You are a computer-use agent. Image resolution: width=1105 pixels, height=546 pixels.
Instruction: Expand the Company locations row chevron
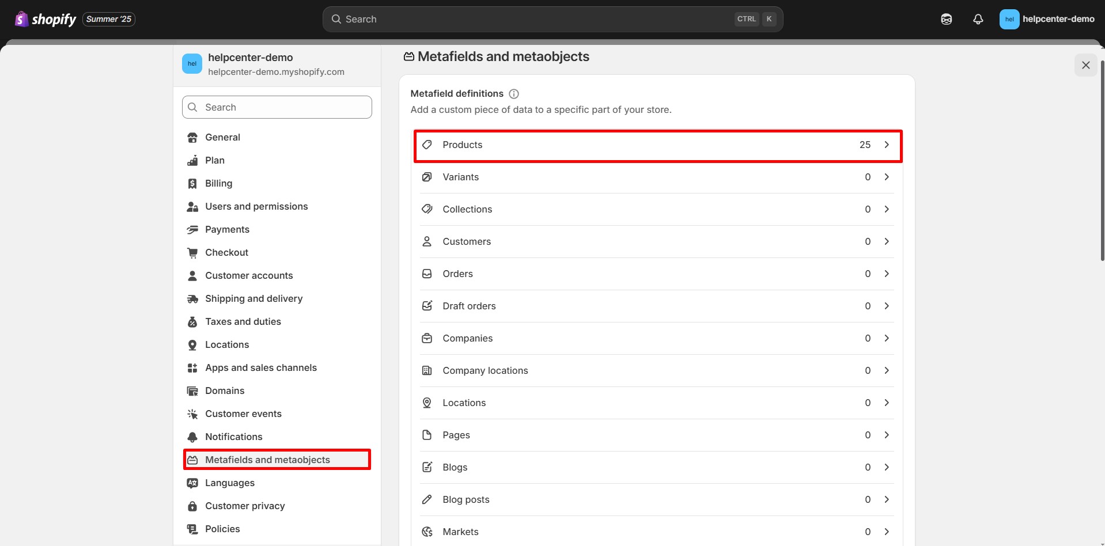tap(887, 370)
